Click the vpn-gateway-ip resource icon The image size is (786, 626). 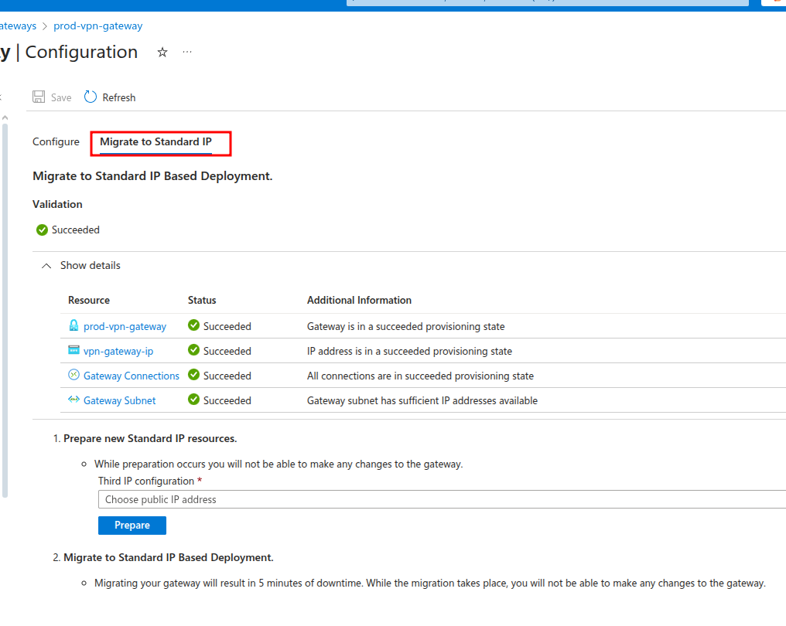(73, 350)
